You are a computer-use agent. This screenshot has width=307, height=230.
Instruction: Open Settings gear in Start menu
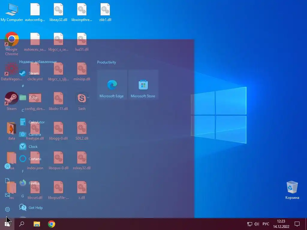(7, 209)
